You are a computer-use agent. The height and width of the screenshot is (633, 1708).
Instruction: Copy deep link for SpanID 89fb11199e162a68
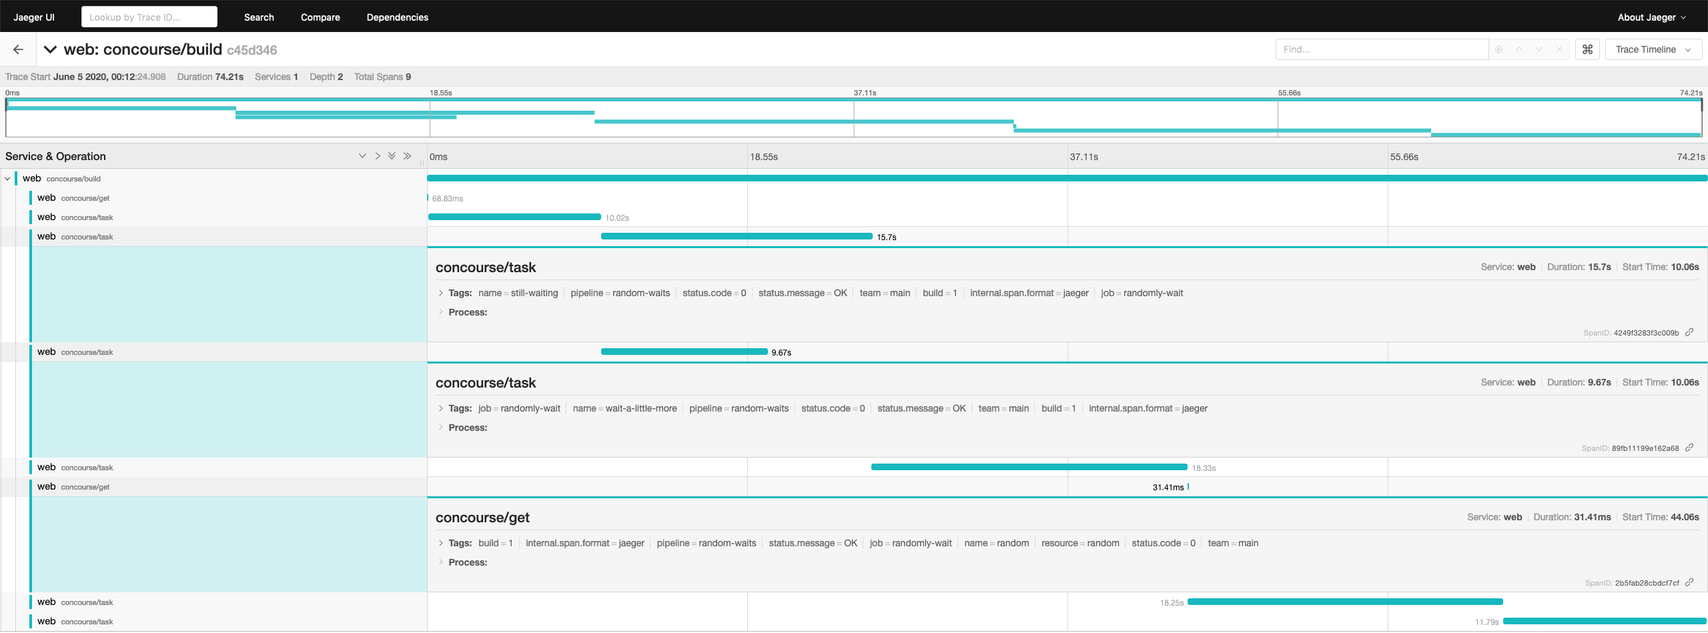(x=1689, y=448)
